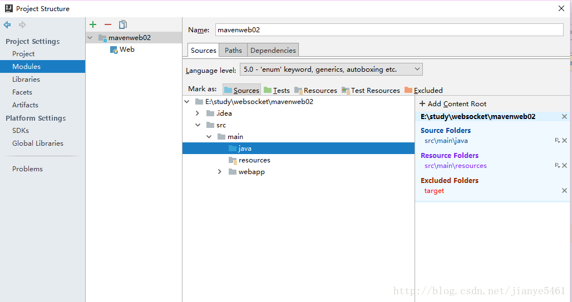Image resolution: width=572 pixels, height=302 pixels.
Task: Remove selected module with minus icon
Action: pyautogui.click(x=107, y=24)
